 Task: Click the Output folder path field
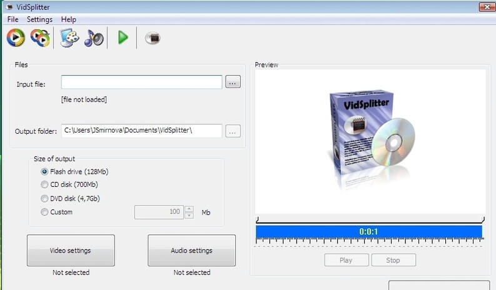[x=141, y=131]
